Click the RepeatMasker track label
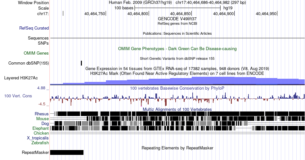Image resolution: width=305 pixels, height=160 pixels. [x=35, y=152]
